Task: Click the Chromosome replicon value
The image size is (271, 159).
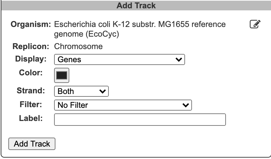Action: point(78,46)
